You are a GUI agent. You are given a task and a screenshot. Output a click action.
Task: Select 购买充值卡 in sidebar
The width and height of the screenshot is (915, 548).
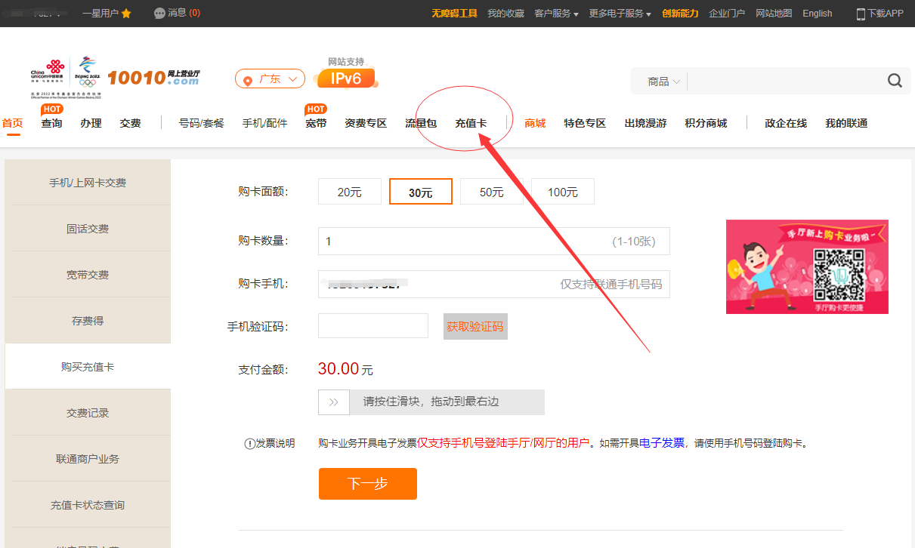point(88,367)
